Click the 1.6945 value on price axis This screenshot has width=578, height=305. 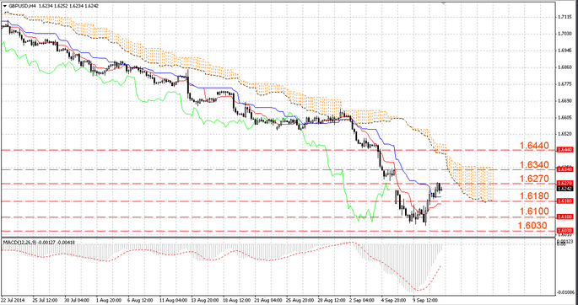564,51
